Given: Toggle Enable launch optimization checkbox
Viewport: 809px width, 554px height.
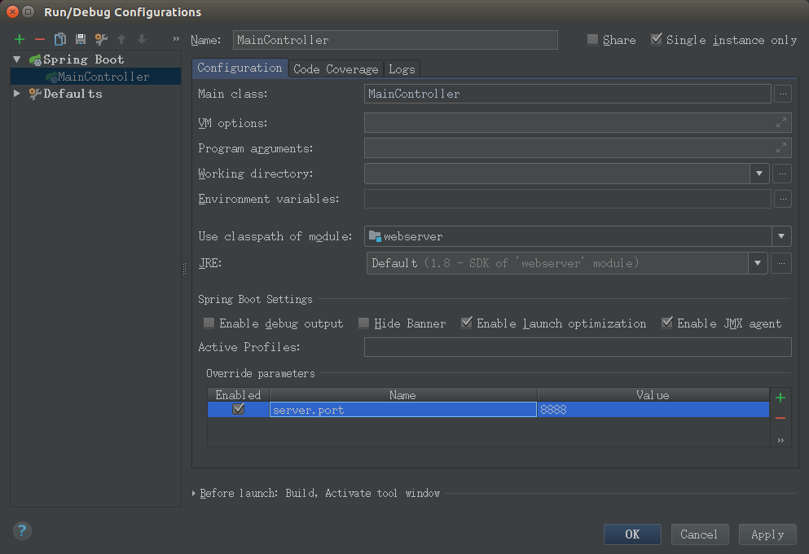Looking at the screenshot, I should tap(466, 323).
